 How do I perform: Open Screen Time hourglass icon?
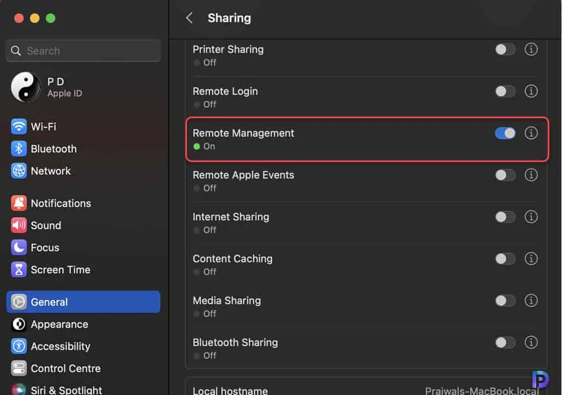(x=19, y=270)
